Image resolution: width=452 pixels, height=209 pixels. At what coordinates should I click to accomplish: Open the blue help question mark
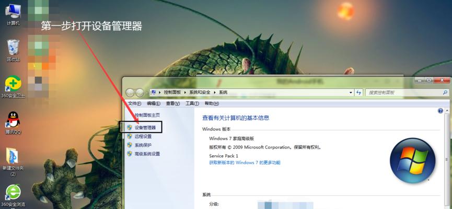[440, 111]
